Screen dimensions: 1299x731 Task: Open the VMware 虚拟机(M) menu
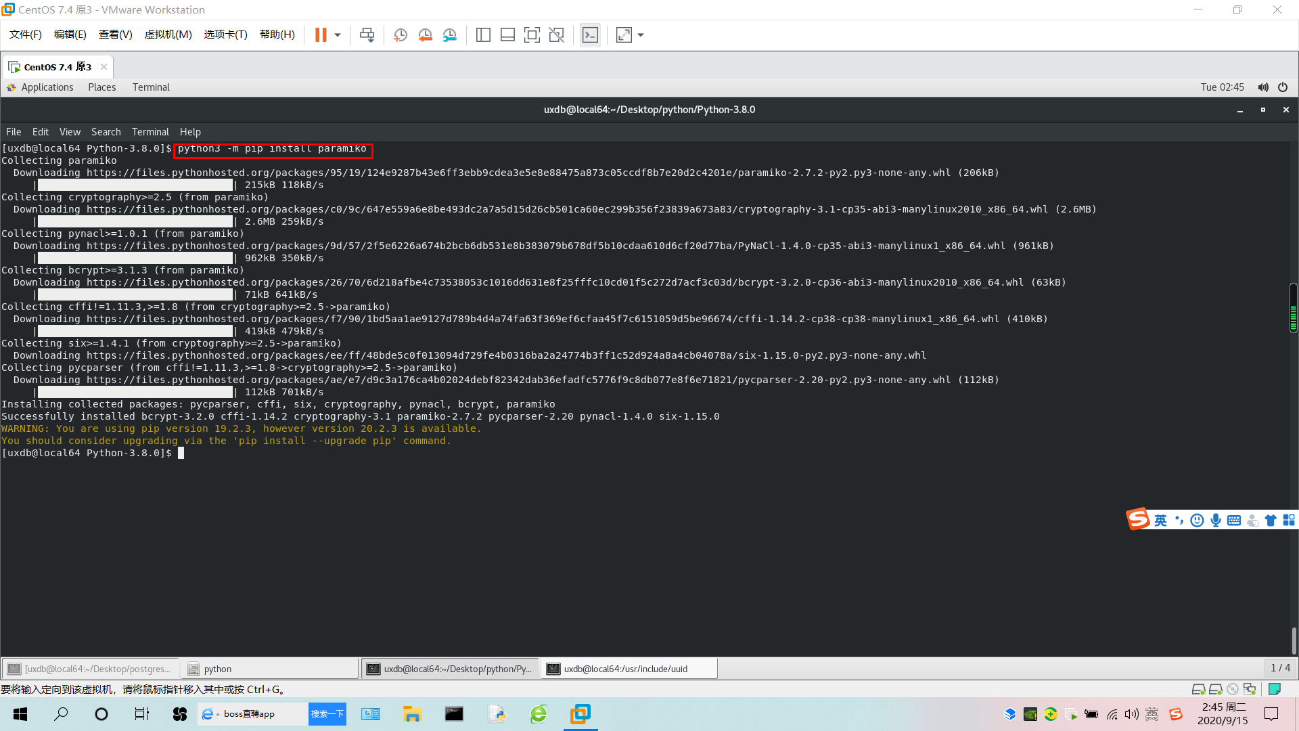[x=168, y=35]
